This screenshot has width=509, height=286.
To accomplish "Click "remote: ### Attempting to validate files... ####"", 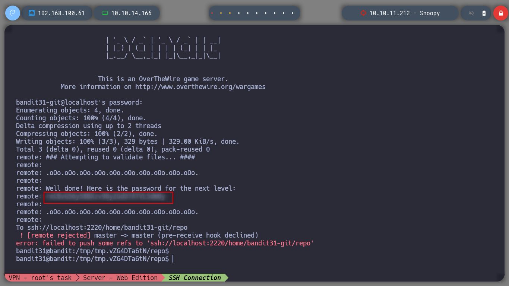I will coord(105,157).
